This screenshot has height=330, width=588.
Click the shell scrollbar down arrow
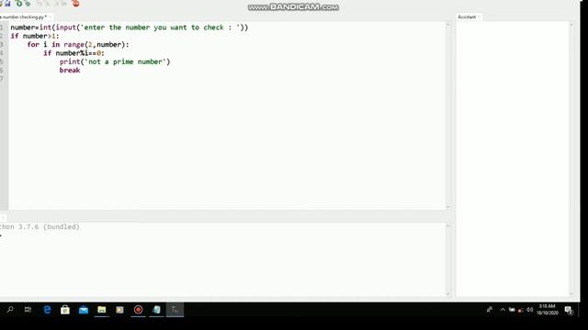(x=447, y=293)
